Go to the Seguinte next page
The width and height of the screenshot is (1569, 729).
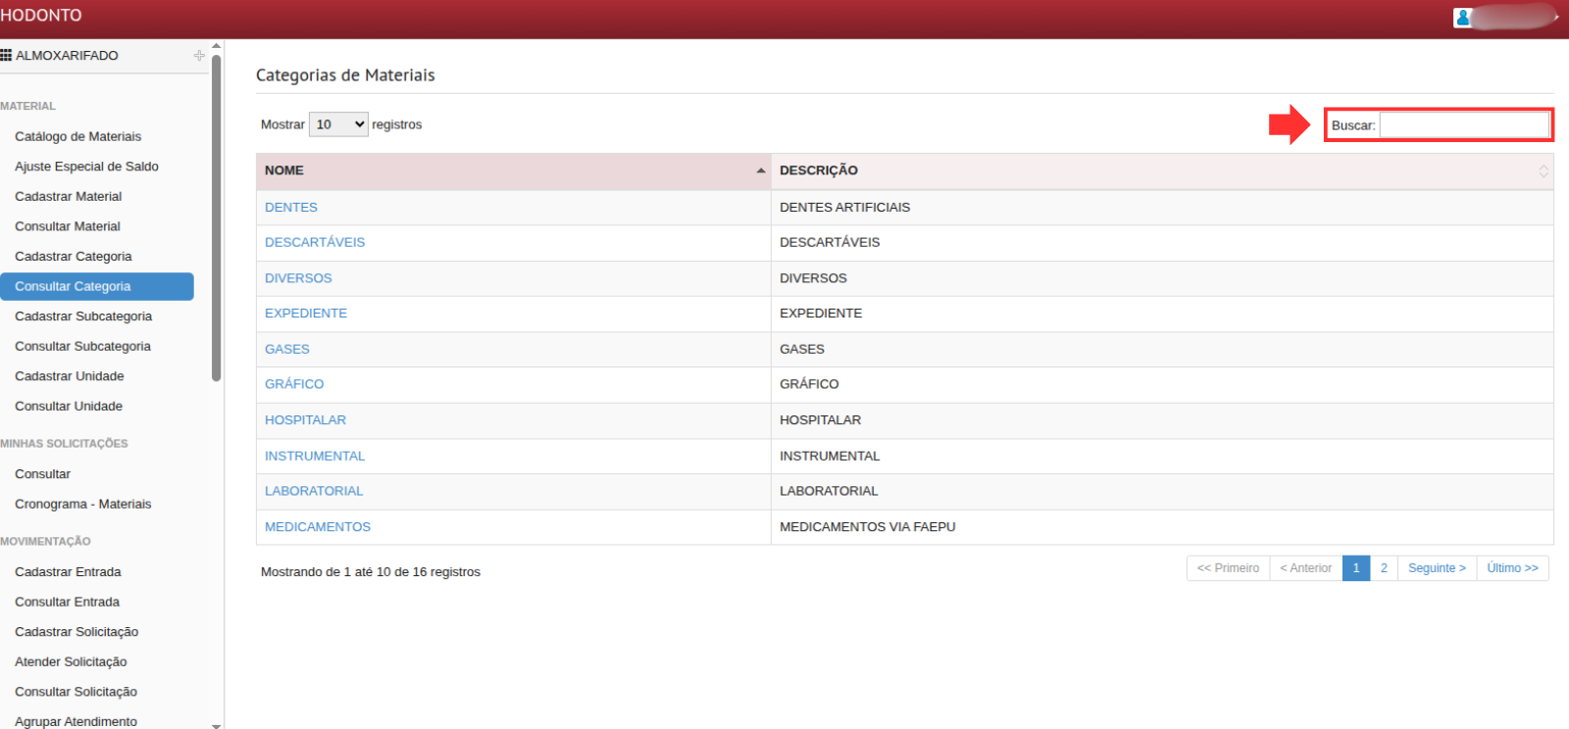tap(1437, 568)
